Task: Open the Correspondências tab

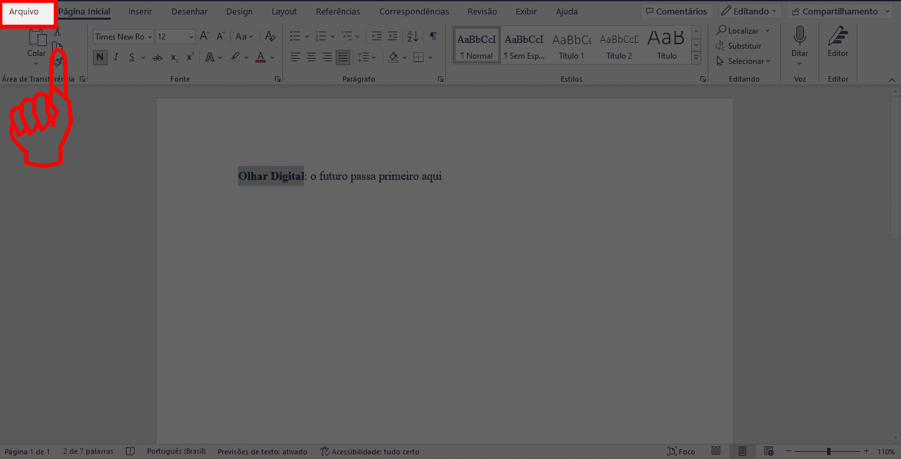Action: 414,12
